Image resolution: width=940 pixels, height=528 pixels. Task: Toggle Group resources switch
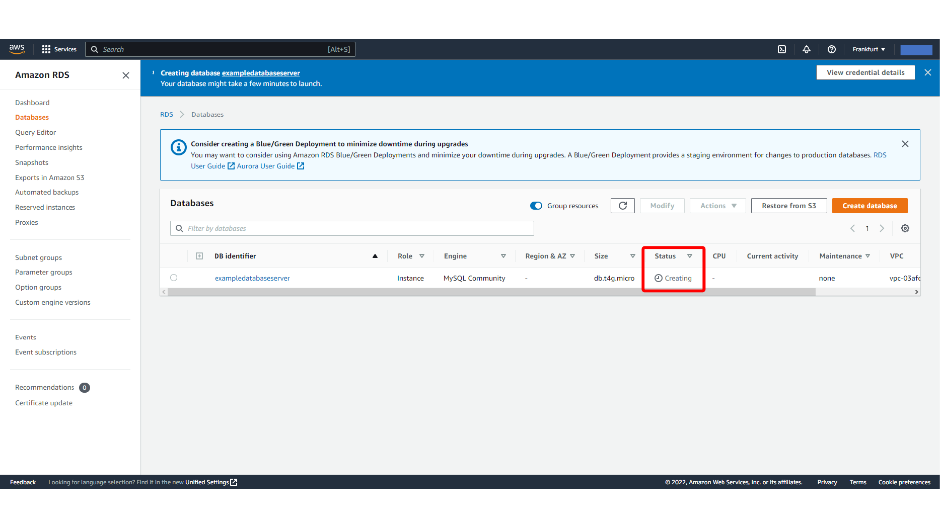(536, 206)
